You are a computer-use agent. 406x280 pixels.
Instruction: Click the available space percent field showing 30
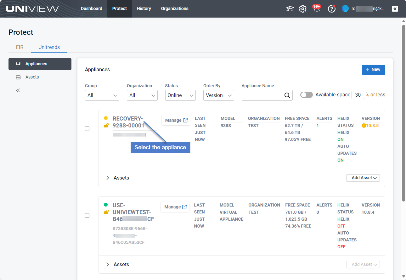(358, 95)
